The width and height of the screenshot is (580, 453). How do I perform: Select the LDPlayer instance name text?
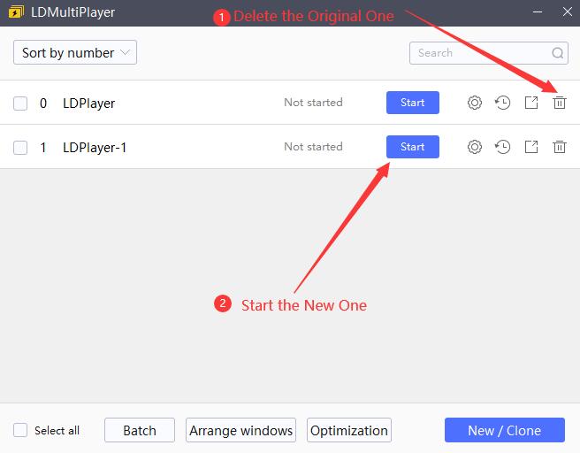(88, 104)
